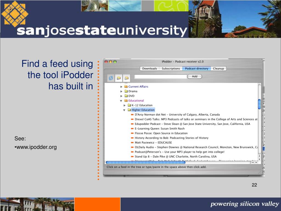Select 'Stand Up 8 - Dale Pike' text
Image resolution: width=281 pixels, height=211 pixels.
pyautogui.click(x=150, y=156)
